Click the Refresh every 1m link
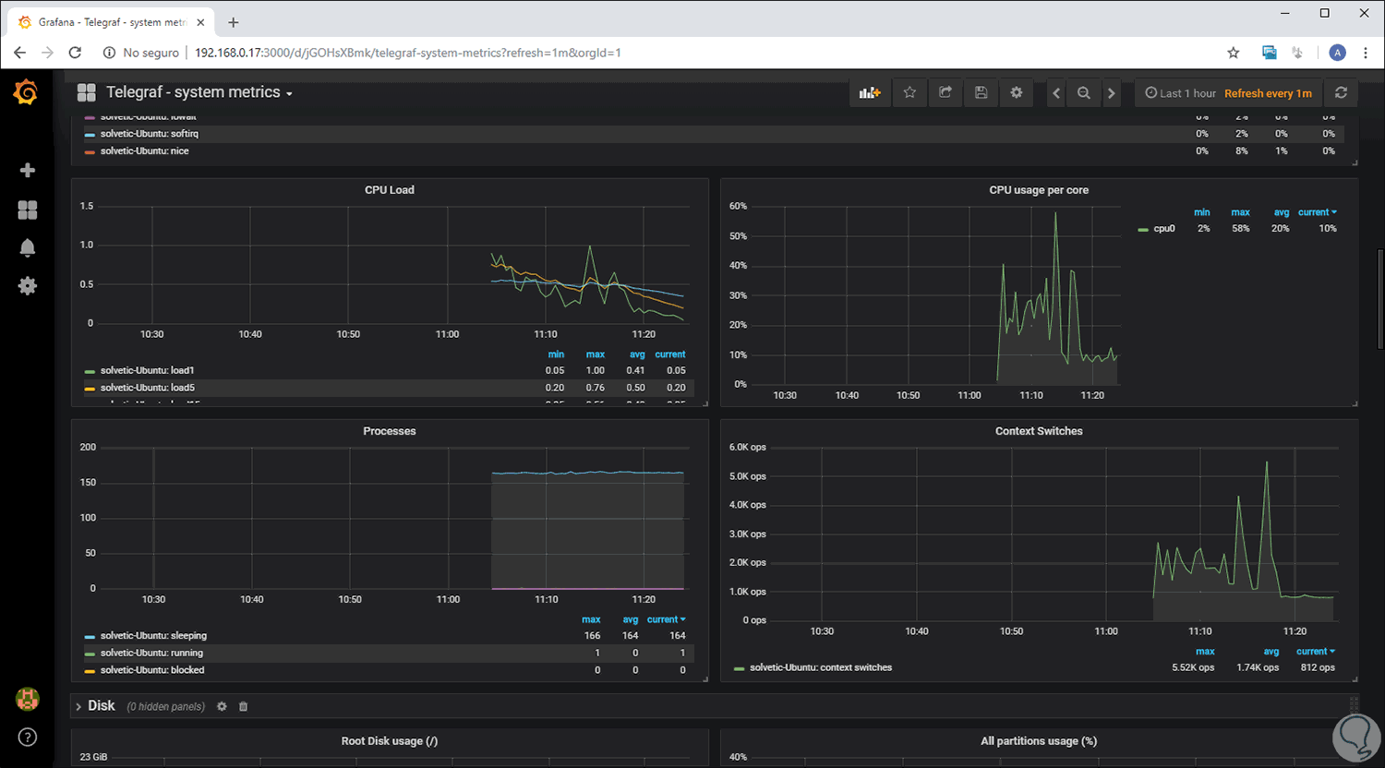 [x=1267, y=93]
